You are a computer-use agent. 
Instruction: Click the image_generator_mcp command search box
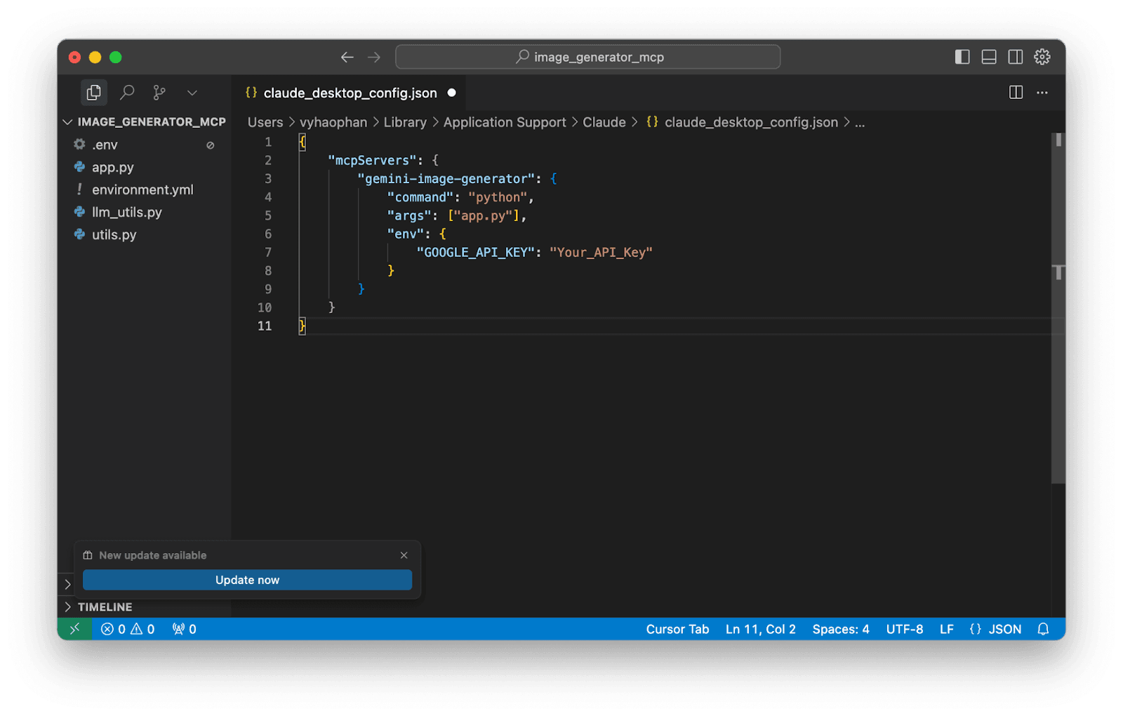(587, 57)
